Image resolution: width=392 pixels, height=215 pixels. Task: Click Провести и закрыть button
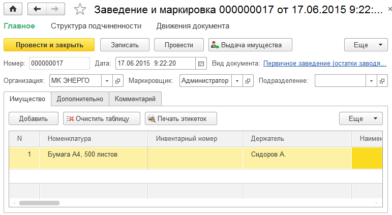[x=49, y=45]
